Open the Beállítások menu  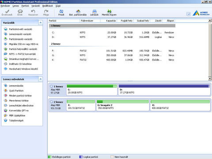coord(48,6)
